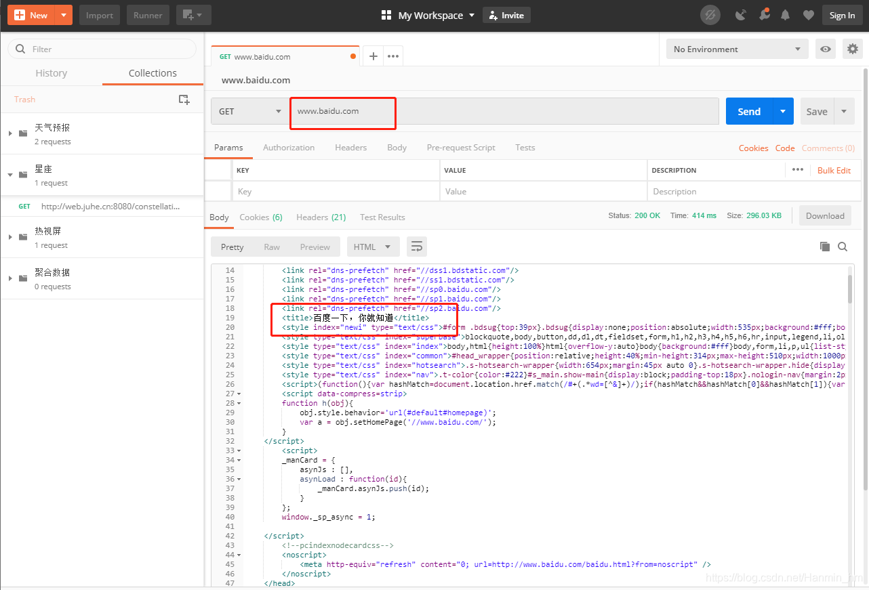
Task: Select the response Body tab
Action: tap(219, 217)
